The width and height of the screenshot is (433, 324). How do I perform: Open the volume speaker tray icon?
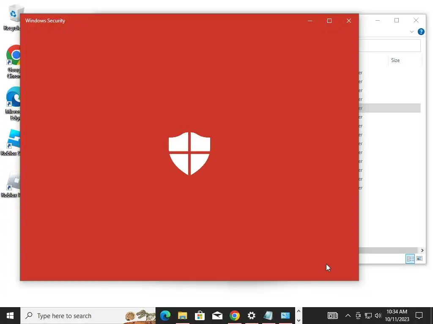coord(378,316)
